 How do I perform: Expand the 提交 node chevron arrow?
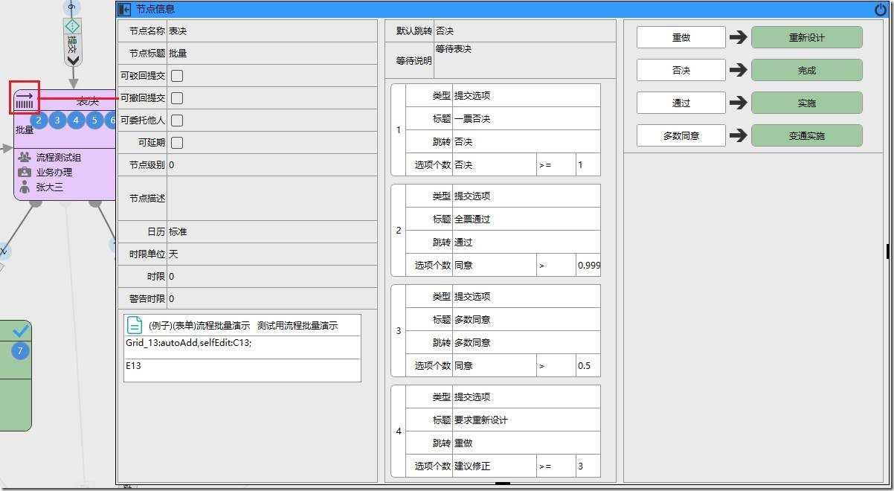(x=73, y=60)
